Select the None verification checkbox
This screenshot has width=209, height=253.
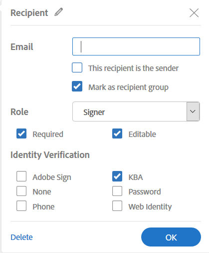tap(21, 191)
